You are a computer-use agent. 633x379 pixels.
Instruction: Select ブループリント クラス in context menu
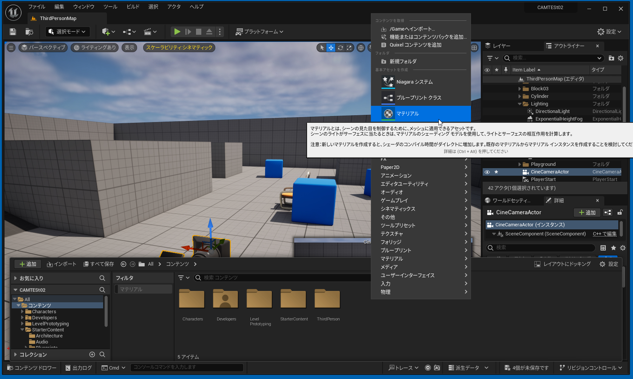coord(418,98)
